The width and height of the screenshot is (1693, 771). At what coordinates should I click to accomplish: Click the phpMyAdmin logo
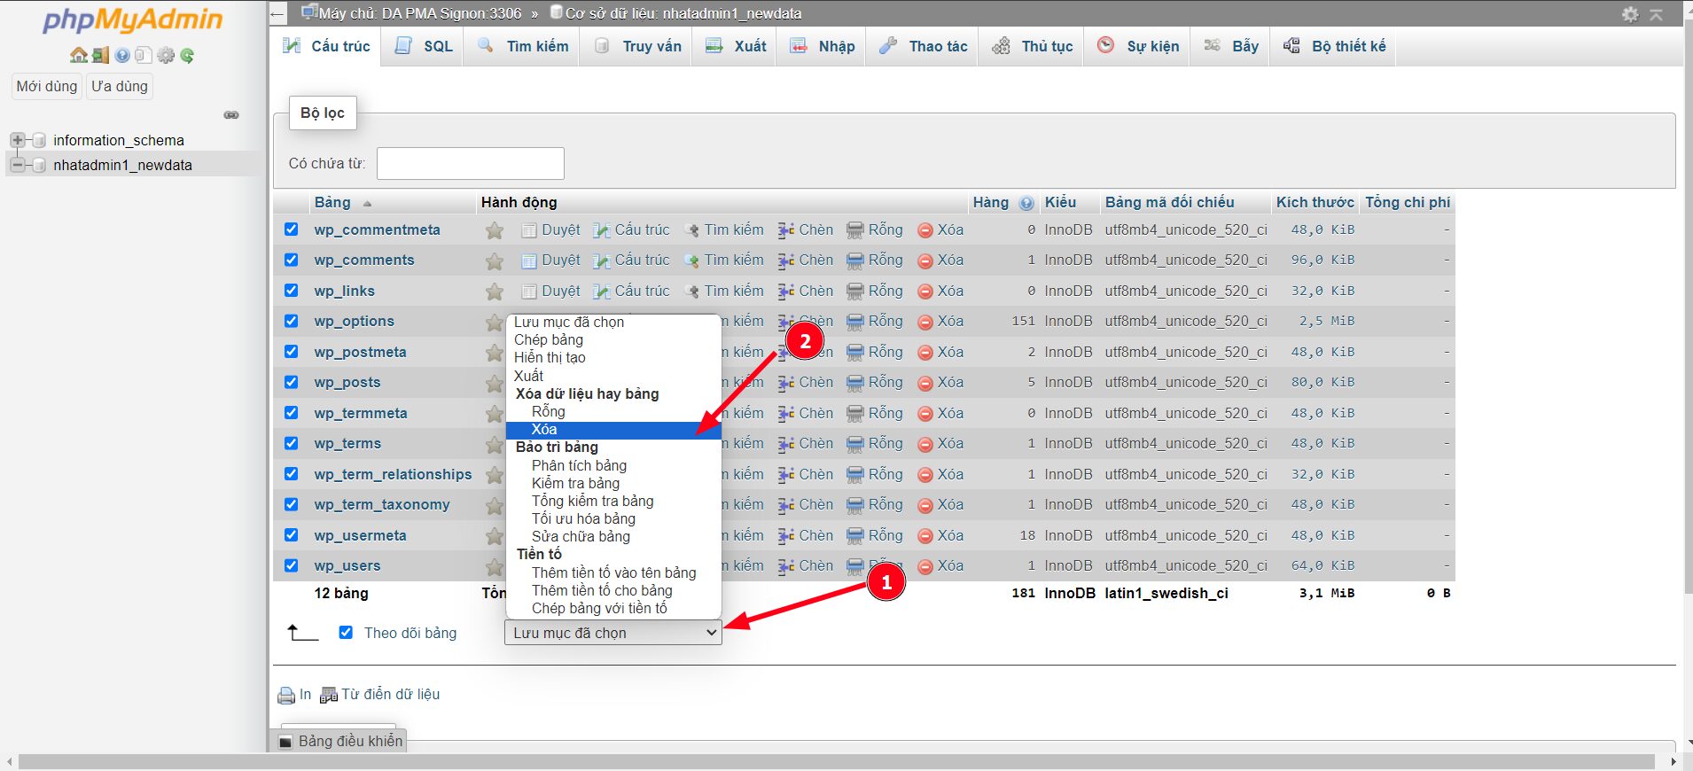coord(133,20)
